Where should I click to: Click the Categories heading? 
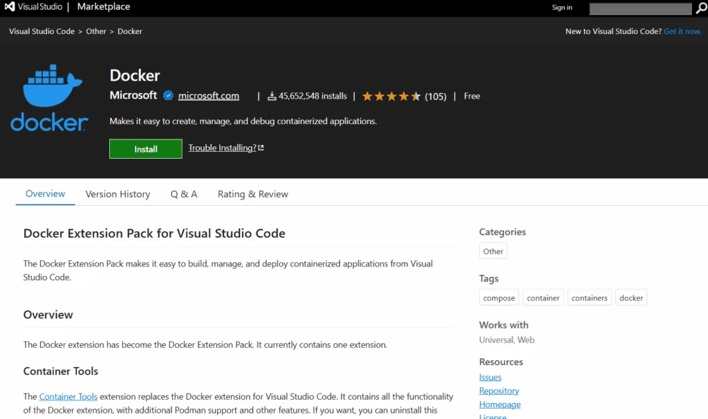point(503,232)
